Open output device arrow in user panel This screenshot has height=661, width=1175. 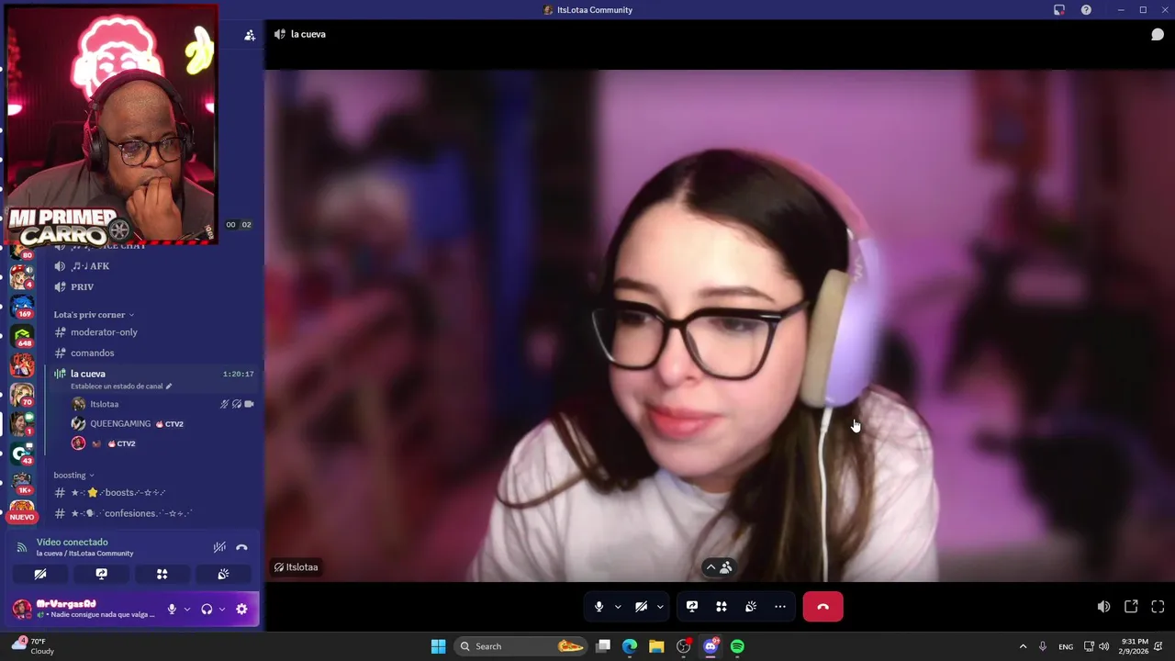coord(221,609)
